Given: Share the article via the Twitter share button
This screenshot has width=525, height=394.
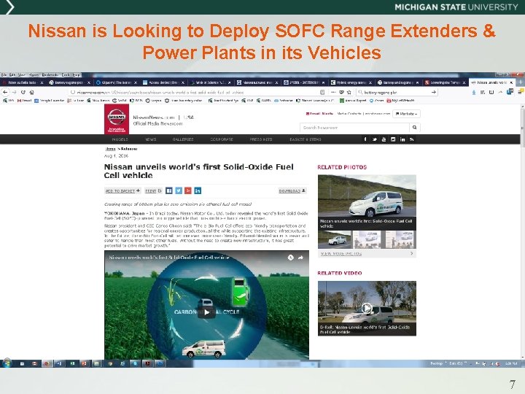Looking at the screenshot, I should tap(179, 190).
